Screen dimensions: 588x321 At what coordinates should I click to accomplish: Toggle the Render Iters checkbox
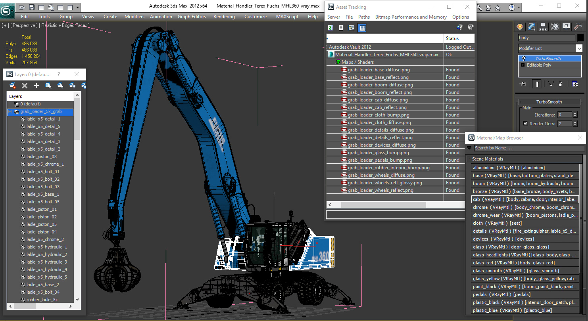(x=526, y=124)
